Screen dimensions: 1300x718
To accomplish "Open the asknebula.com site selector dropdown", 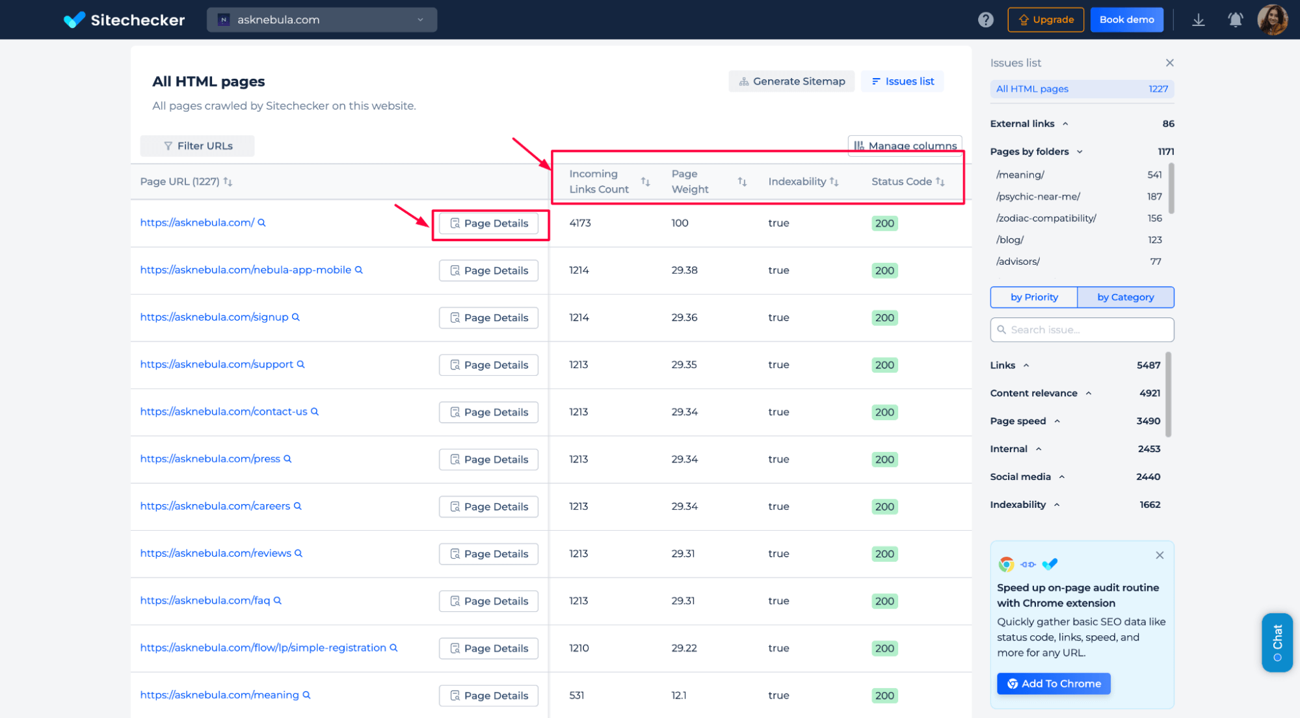I will (x=322, y=20).
